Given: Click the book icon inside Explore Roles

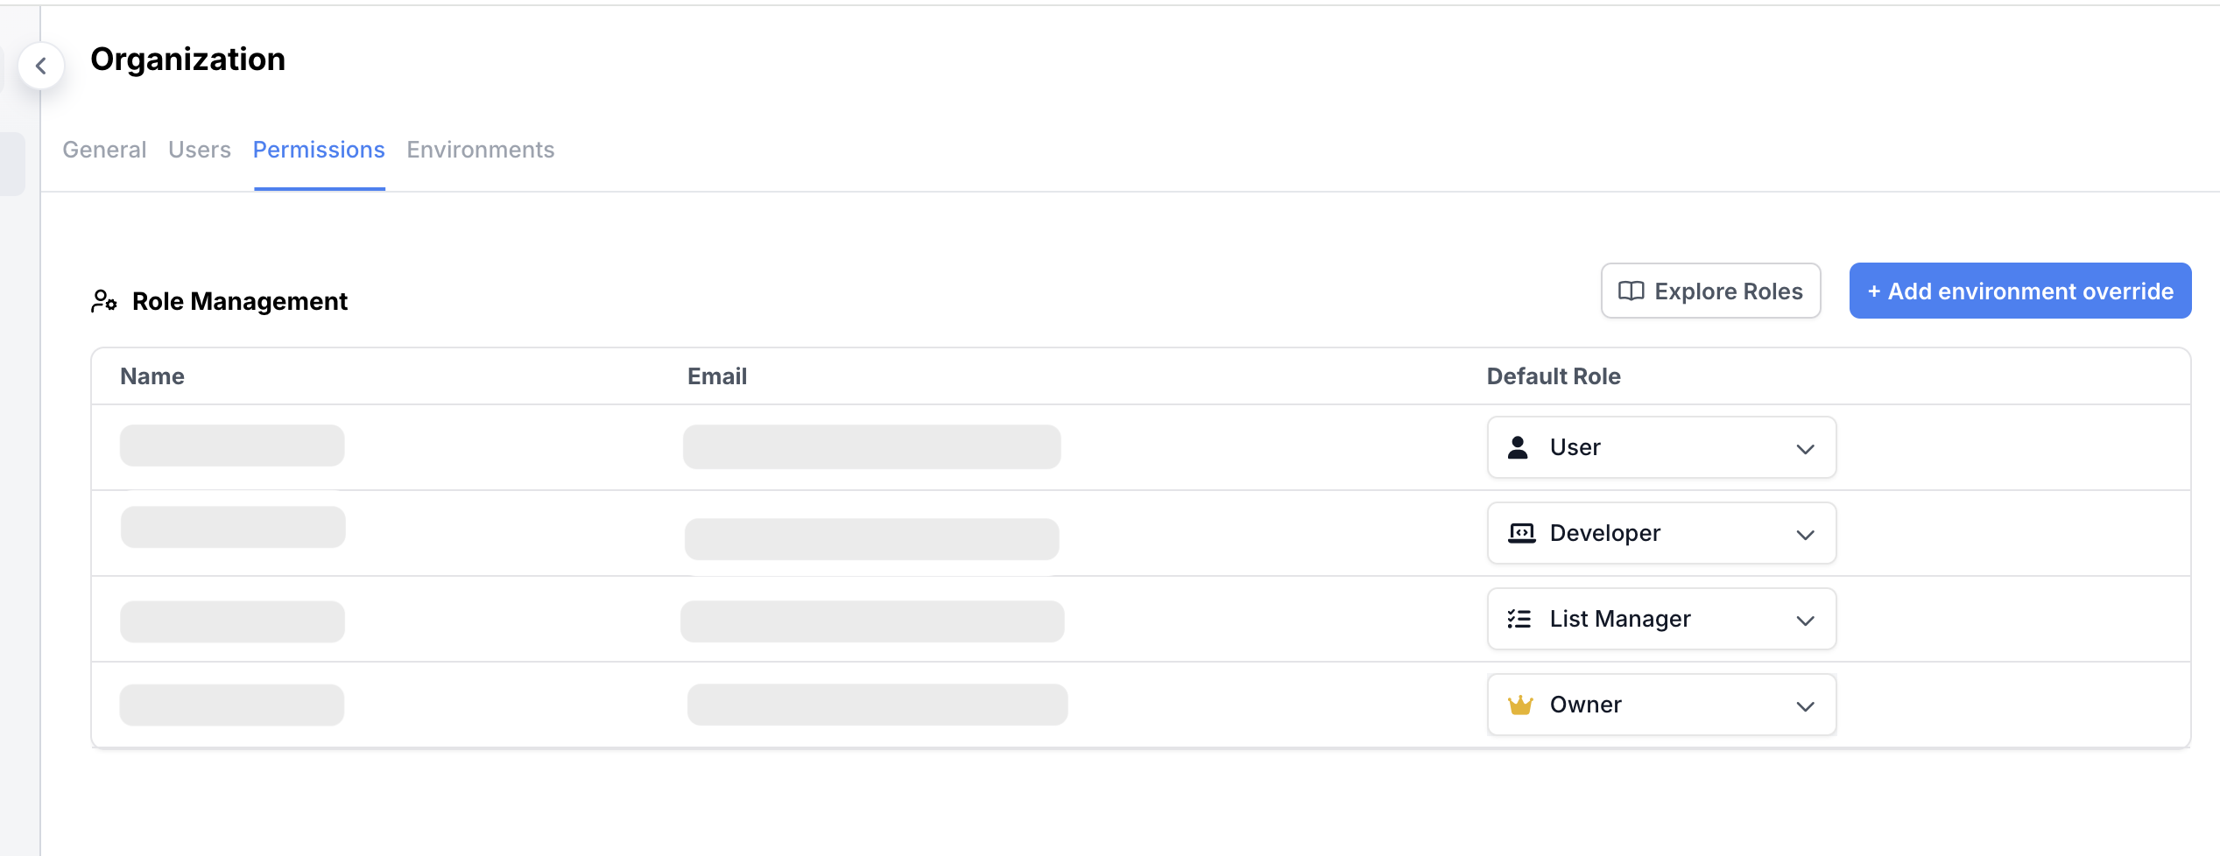Looking at the screenshot, I should 1632,291.
